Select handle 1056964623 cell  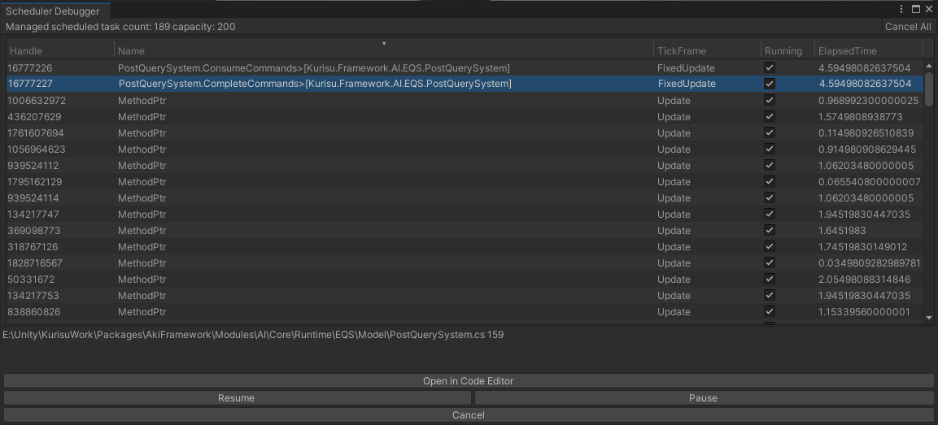pyautogui.click(x=36, y=149)
